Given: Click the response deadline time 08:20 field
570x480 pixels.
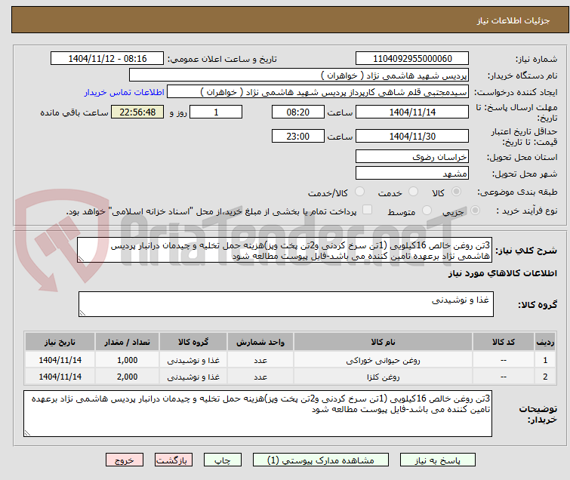Looking at the screenshot, I should coord(298,112).
